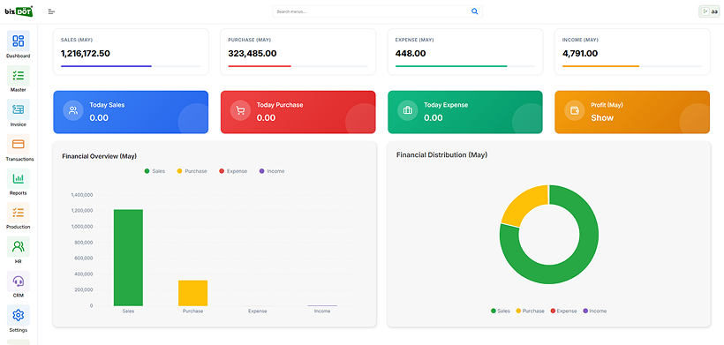The height and width of the screenshot is (345, 724).
Task: Click the Today Sales people icon
Action: point(73,110)
